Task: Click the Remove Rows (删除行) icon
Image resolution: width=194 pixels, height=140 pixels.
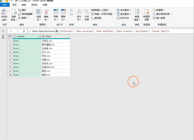Action: pyautogui.click(x=63, y=12)
